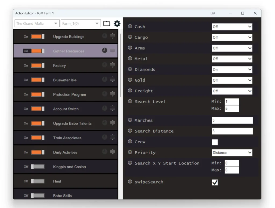Click the clock icon on Train Associates
This screenshot has width=275, height=208.
(104, 137)
